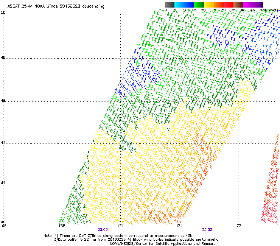Click the purple '23:02' swath time label
The image size is (280, 246).
tap(207, 230)
